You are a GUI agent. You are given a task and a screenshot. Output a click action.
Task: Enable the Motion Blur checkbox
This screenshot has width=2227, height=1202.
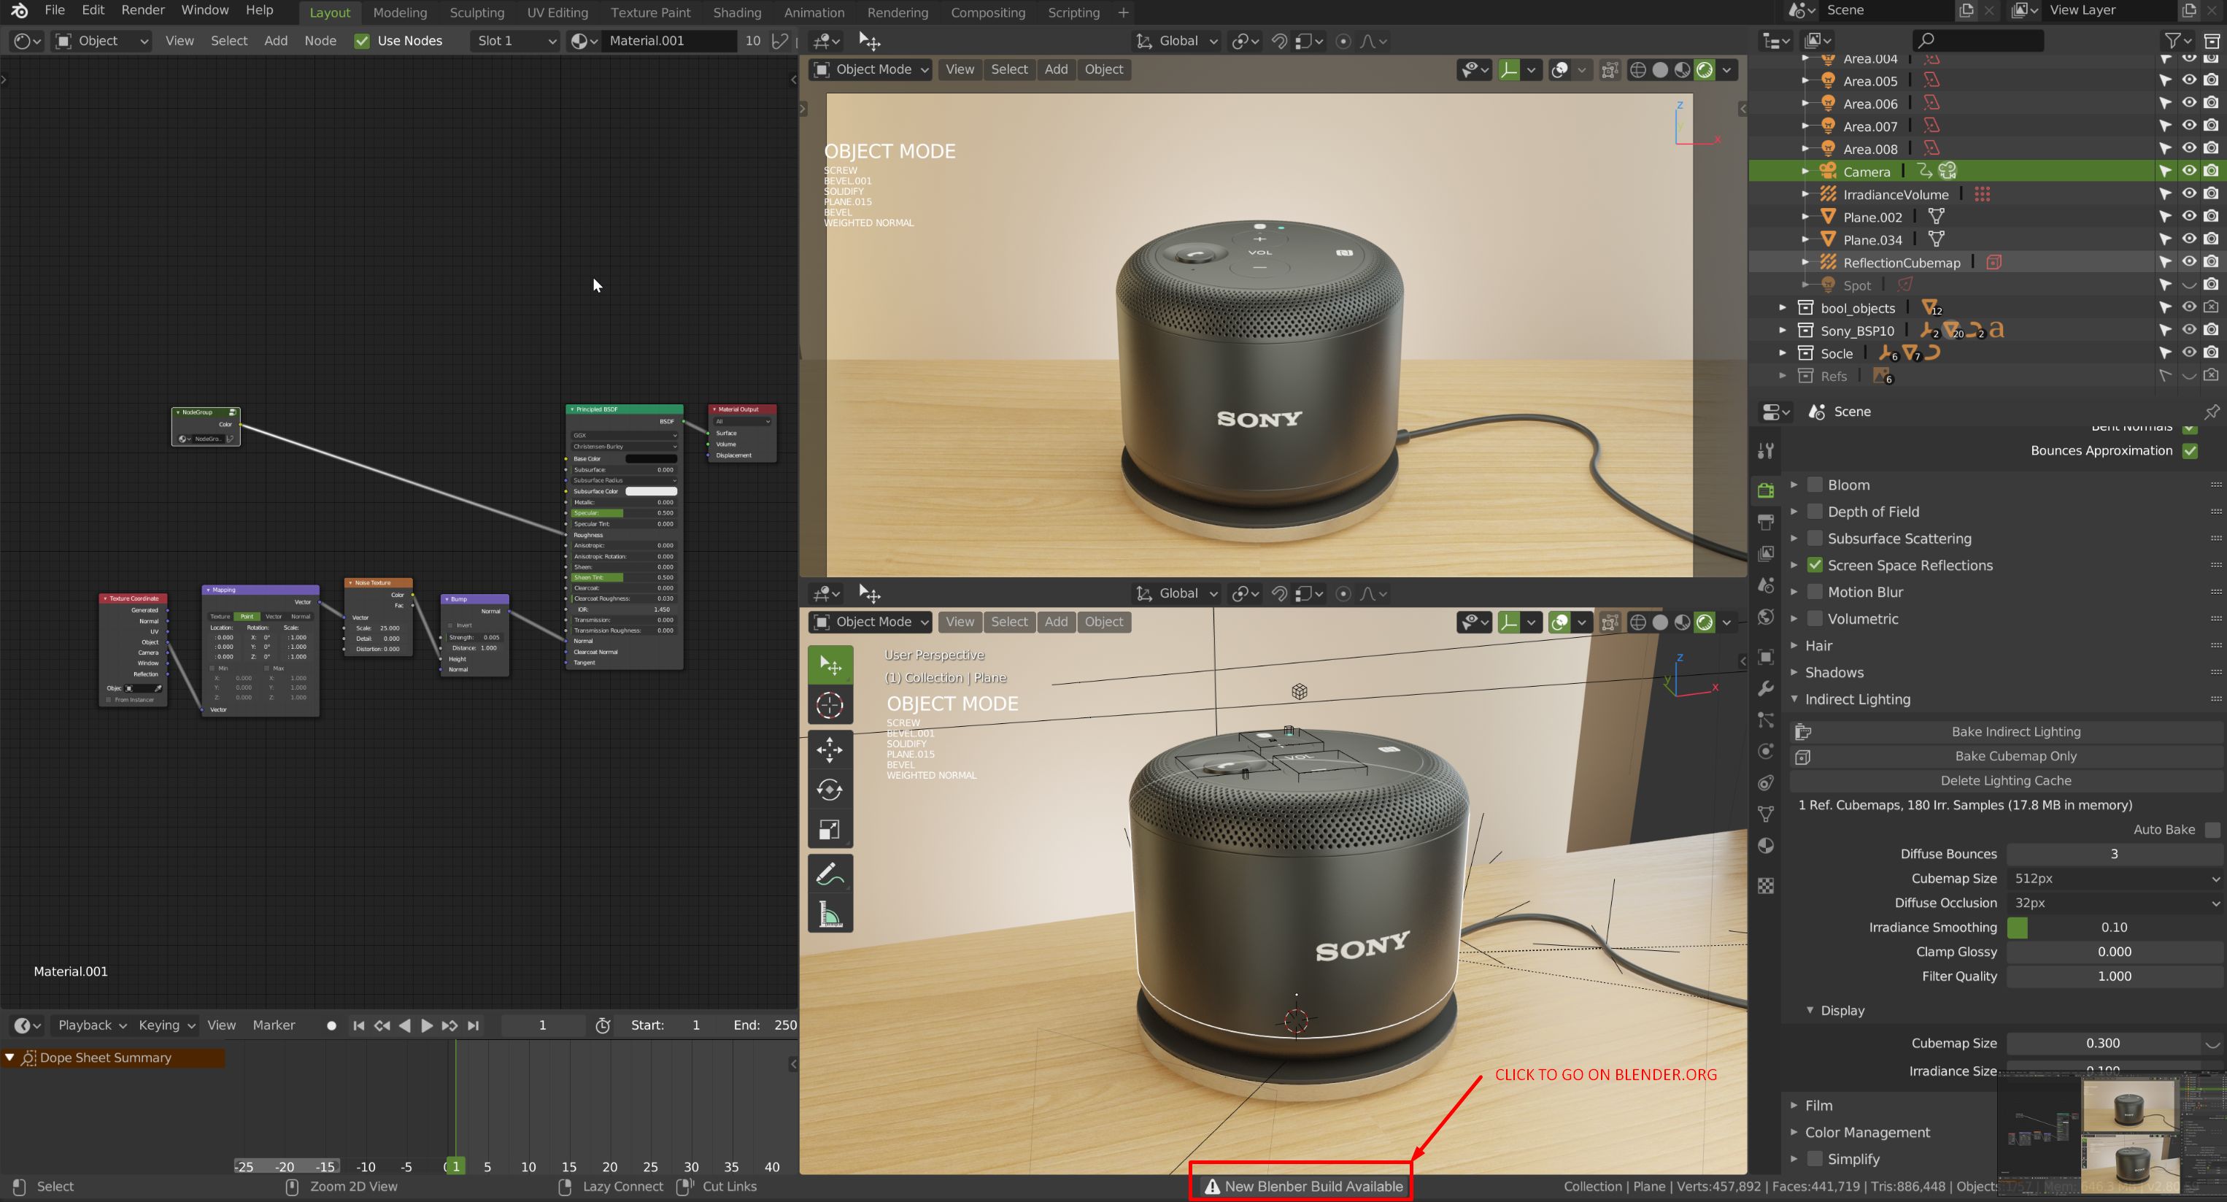(x=1815, y=593)
